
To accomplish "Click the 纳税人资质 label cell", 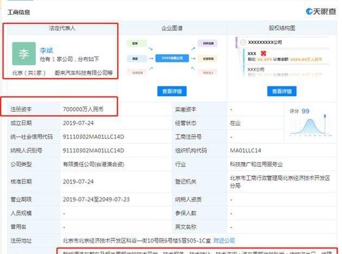I will 200,200.
